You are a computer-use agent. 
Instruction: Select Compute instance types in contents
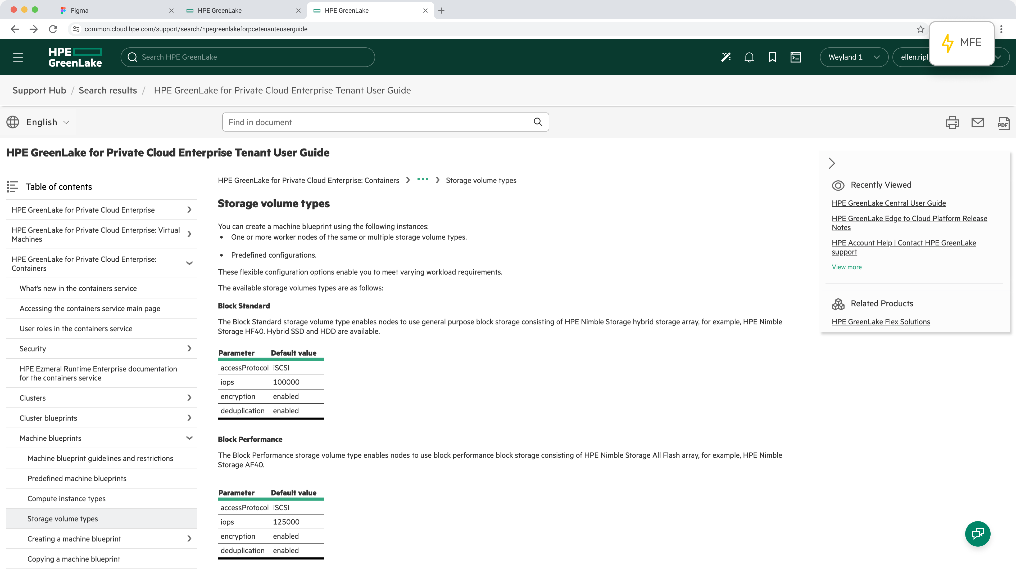pos(66,499)
